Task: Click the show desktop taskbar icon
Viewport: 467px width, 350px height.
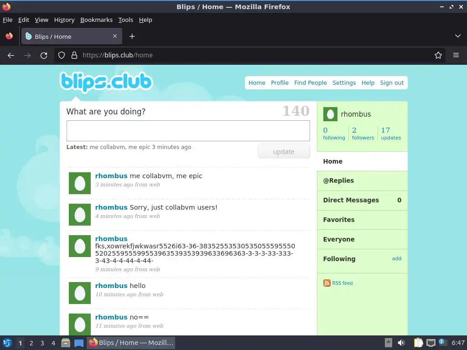Action: 79,343
